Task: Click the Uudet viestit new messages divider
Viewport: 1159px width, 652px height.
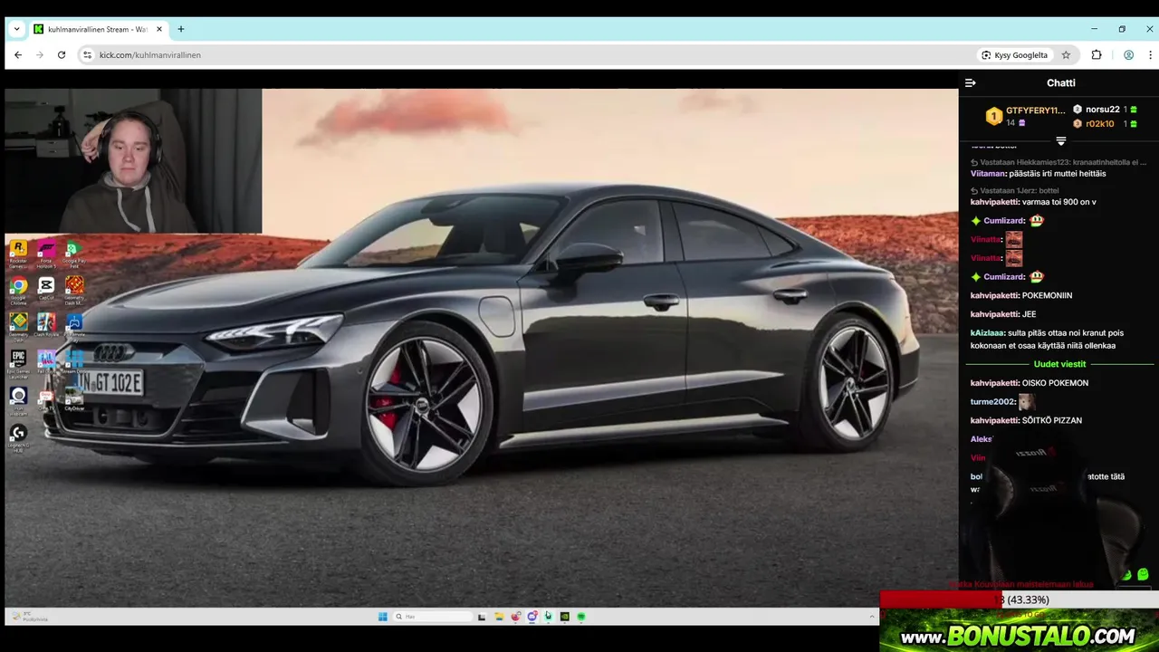Action: pos(1059,364)
